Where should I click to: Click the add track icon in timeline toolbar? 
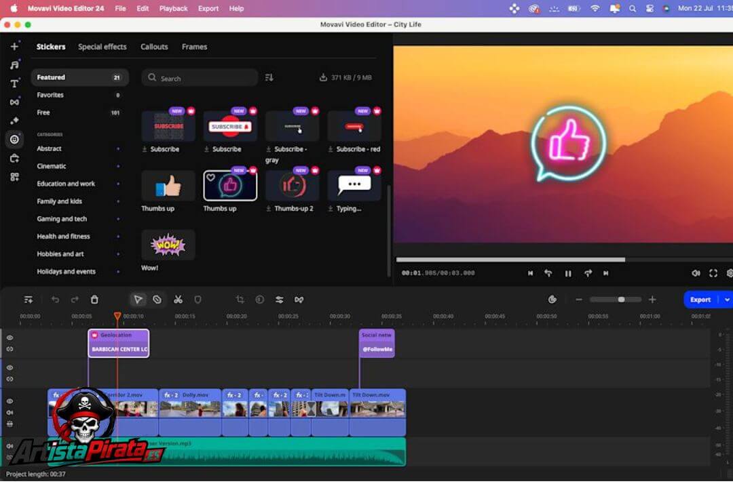(x=29, y=300)
